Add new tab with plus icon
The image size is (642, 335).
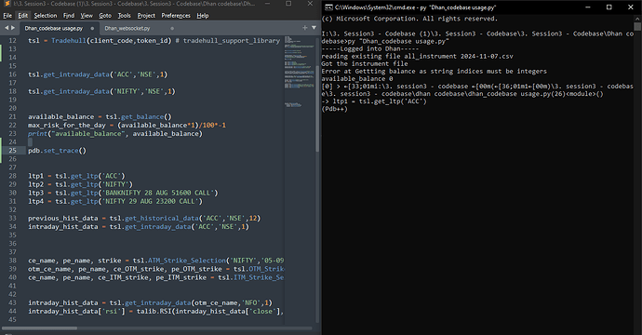[304, 27]
